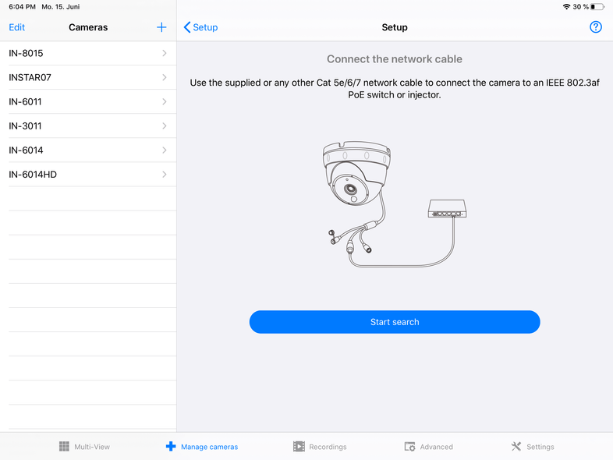Tap the Manage cameras plus icon
This screenshot has width=613, height=460.
[171, 447]
